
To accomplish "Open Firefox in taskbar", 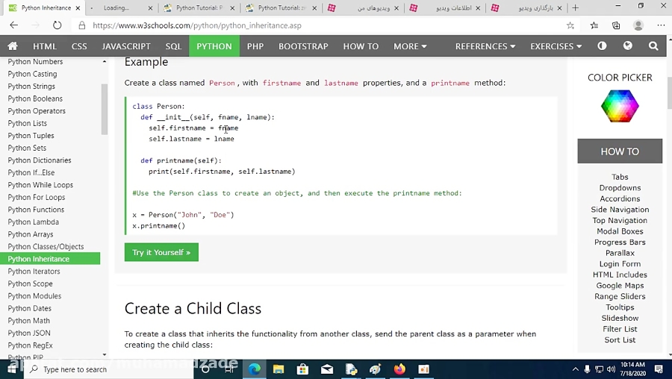I will [x=399, y=369].
